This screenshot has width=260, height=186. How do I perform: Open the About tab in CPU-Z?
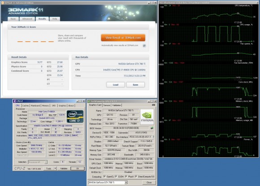pos(71,106)
